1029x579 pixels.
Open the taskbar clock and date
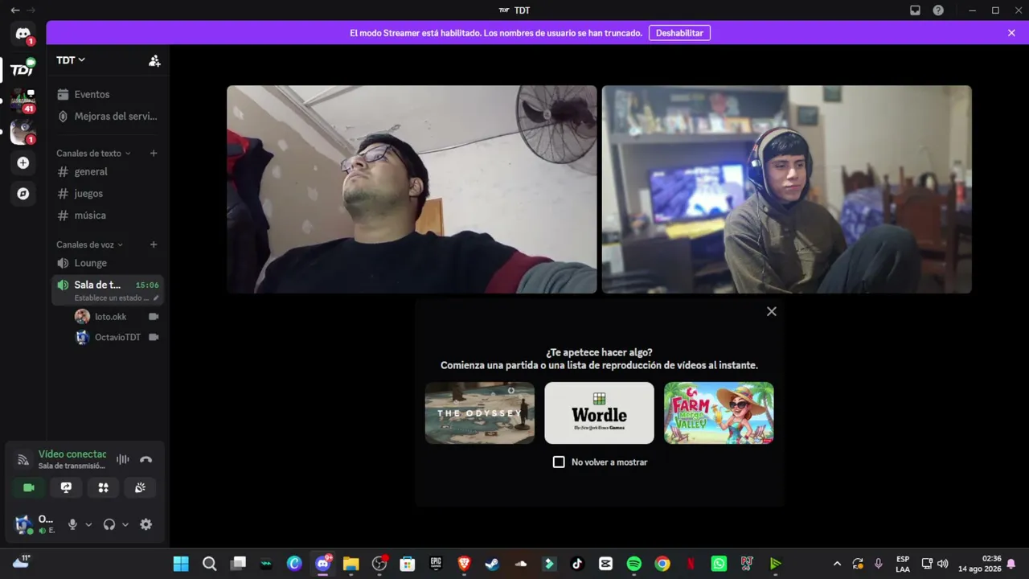(x=979, y=564)
